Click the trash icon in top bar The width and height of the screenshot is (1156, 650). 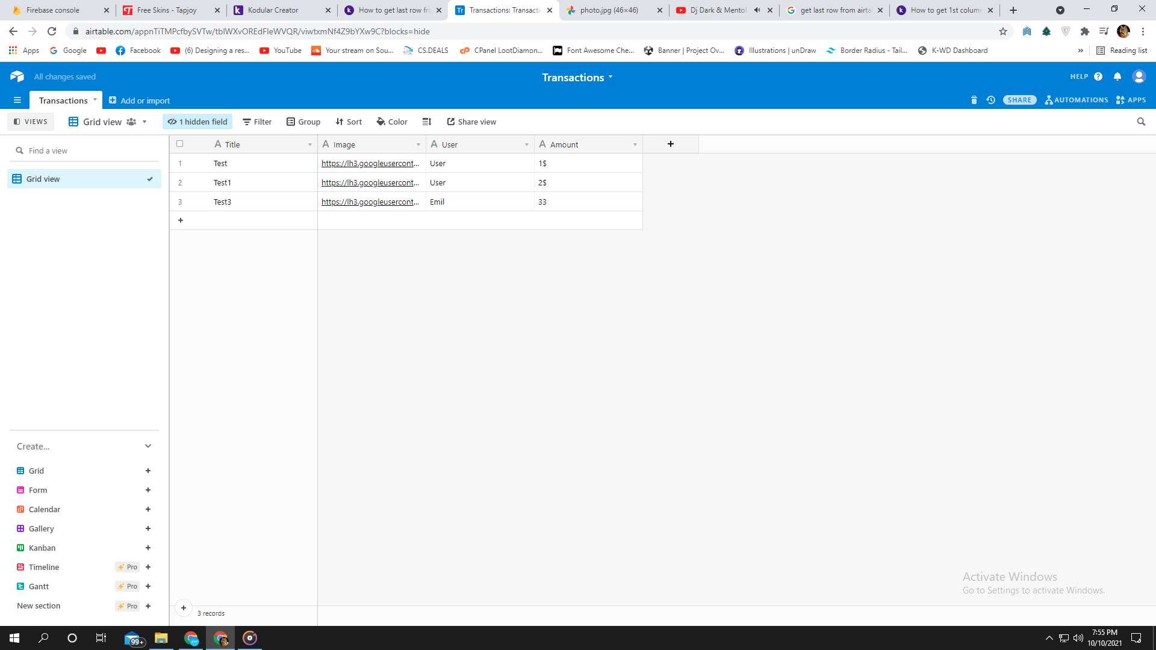click(x=974, y=100)
